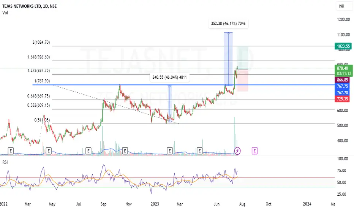Click the Nov label on time axis
The height and width of the screenshot is (209, 354).
tap(128, 204)
